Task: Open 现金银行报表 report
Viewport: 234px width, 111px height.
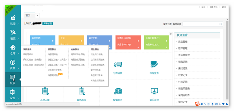Action: 97,54
